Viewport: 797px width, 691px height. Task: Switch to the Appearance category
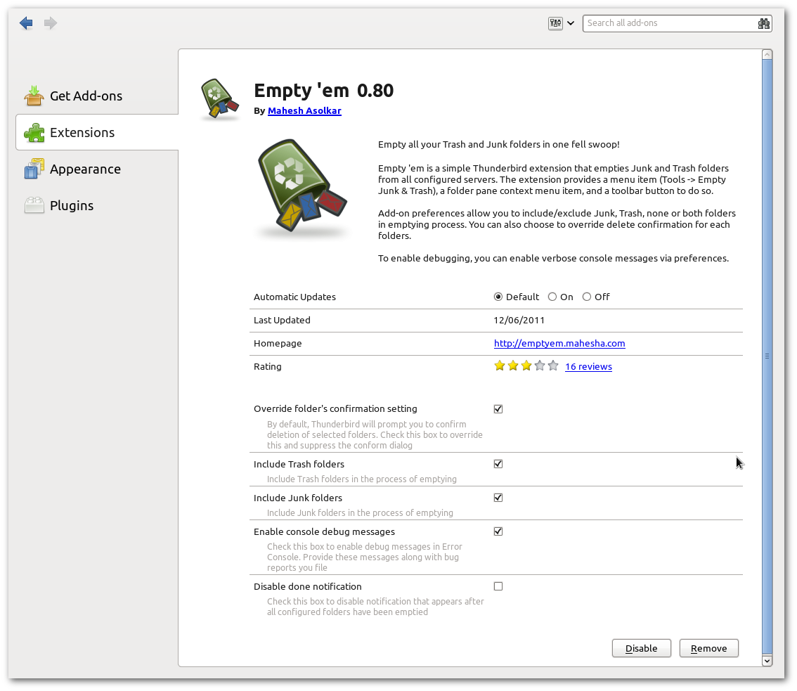coord(96,169)
